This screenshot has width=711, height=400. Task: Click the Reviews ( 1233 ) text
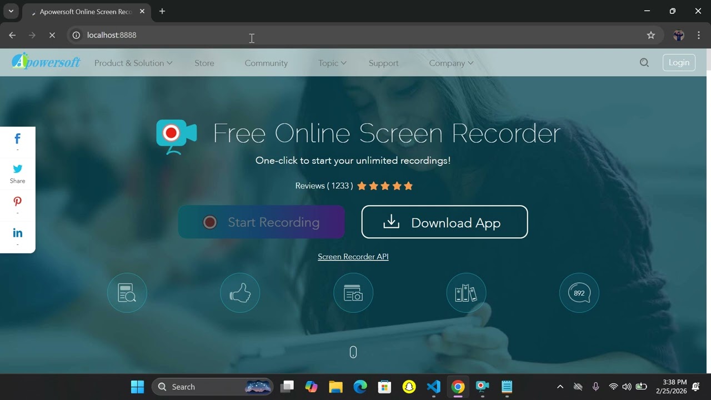click(324, 186)
